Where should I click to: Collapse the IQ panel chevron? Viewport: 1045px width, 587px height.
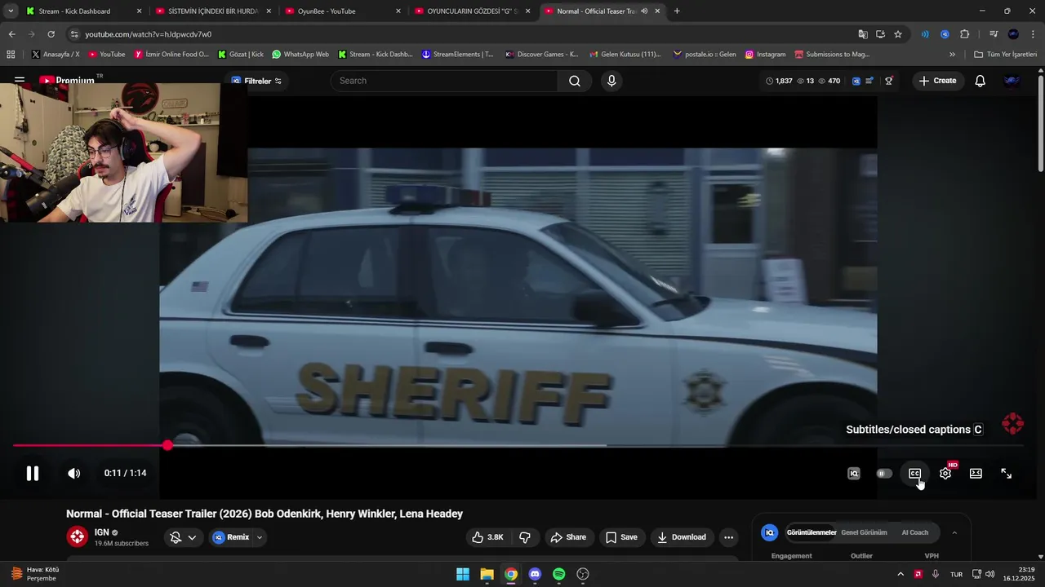954,532
